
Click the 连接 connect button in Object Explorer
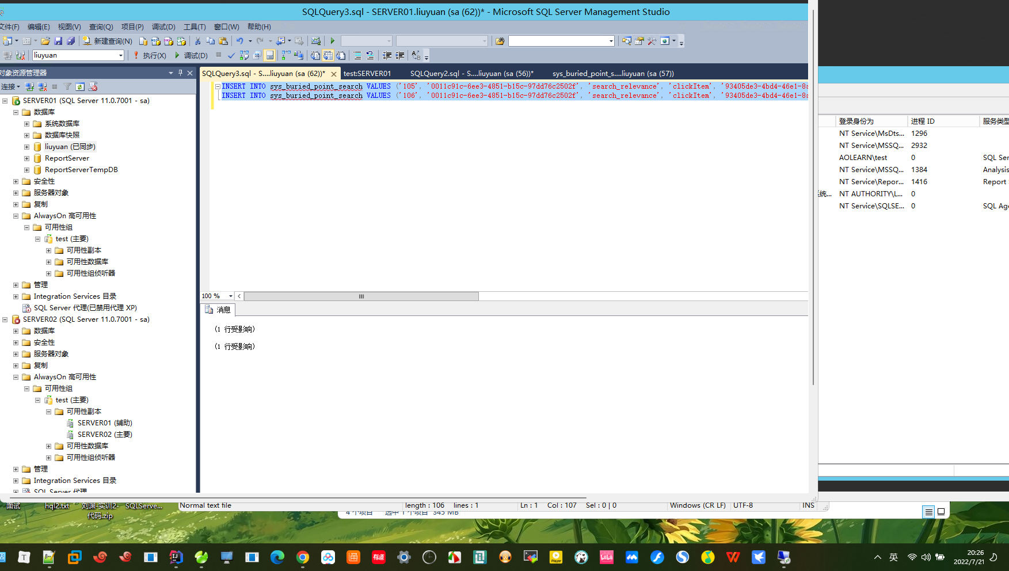10,86
